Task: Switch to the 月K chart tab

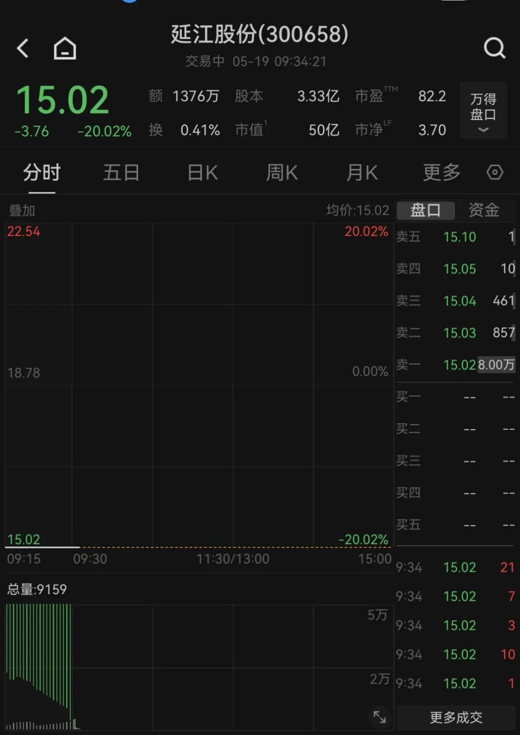Action: [362, 172]
